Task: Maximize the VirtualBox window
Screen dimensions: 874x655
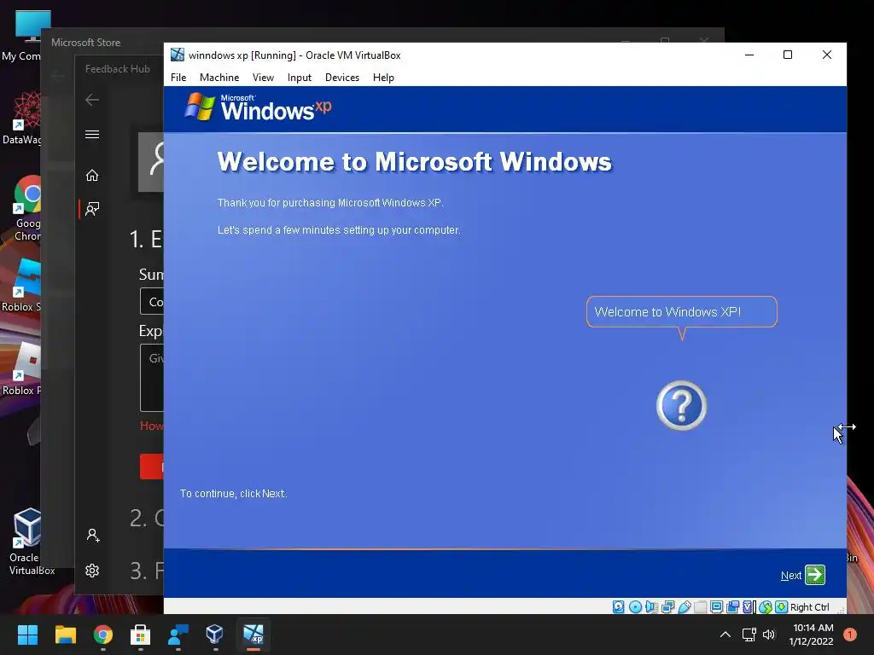Action: pyautogui.click(x=788, y=55)
